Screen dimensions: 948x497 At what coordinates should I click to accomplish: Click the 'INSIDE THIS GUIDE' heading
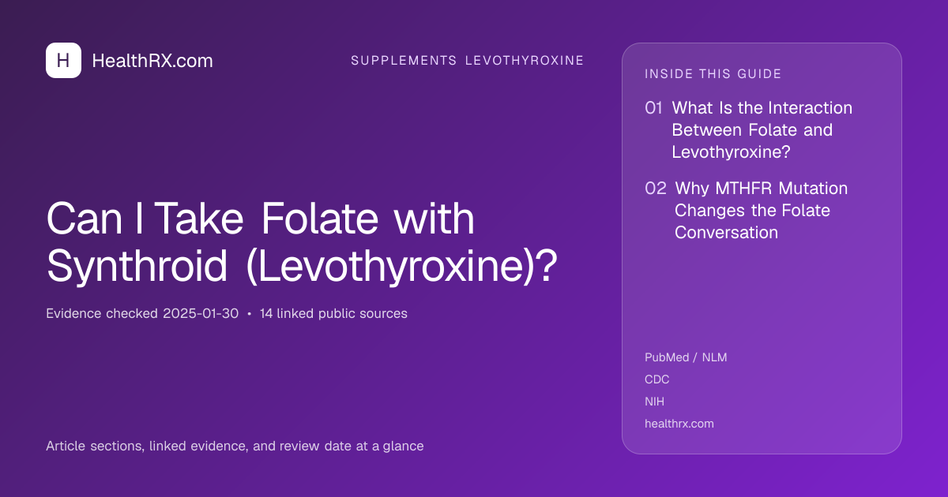pos(713,74)
